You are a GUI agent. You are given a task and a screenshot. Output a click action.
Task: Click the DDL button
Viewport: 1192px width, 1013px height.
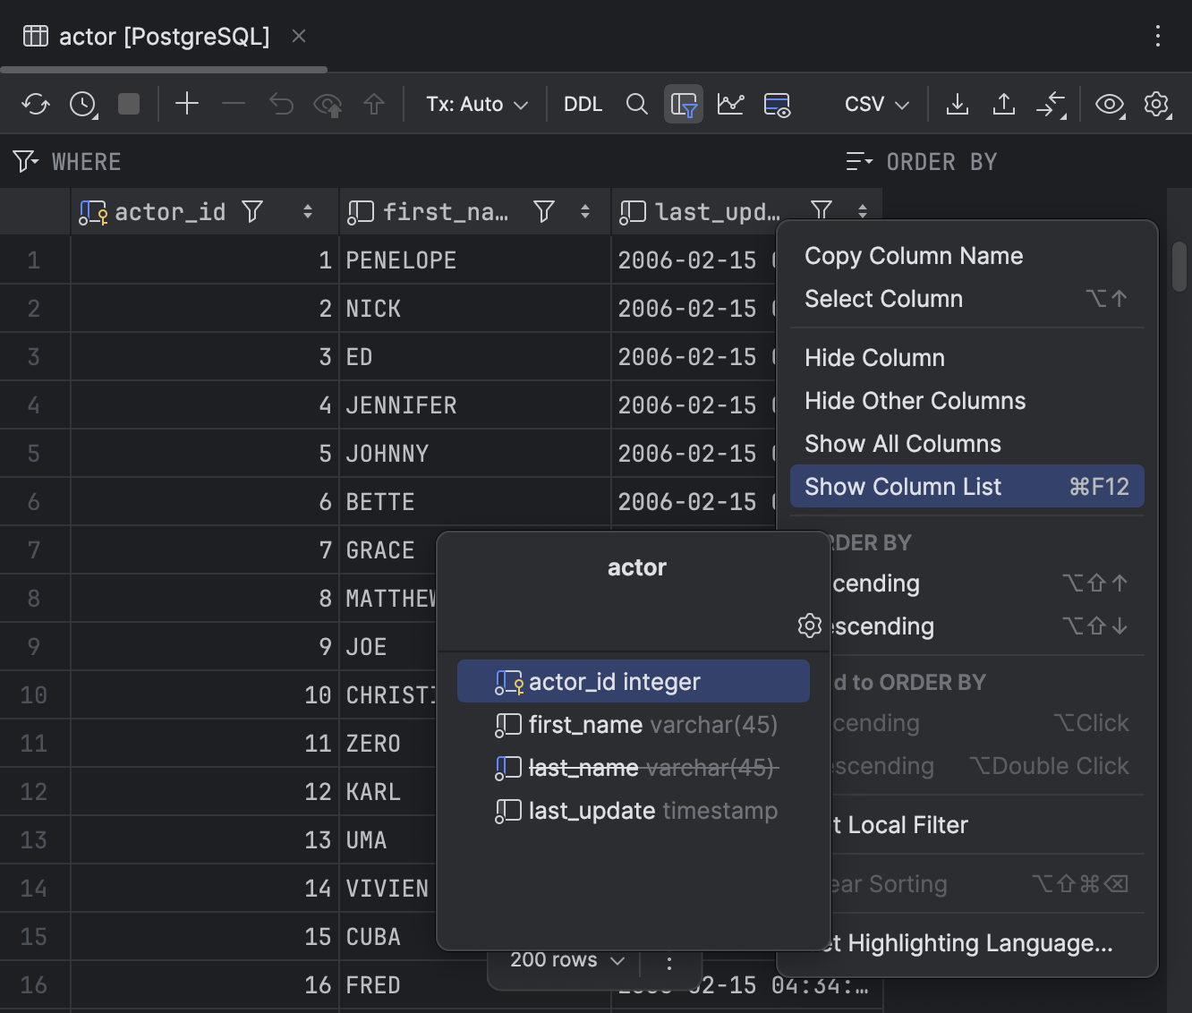583,105
